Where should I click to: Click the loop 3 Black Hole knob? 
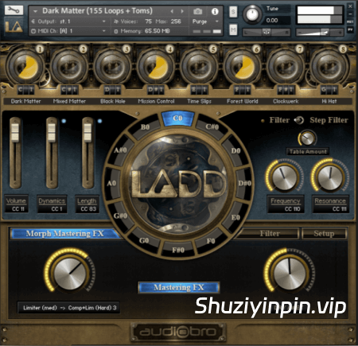tap(112, 67)
